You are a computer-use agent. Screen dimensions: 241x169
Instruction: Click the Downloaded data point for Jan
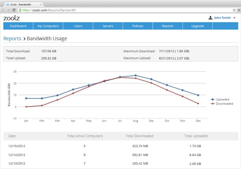pos(26,107)
